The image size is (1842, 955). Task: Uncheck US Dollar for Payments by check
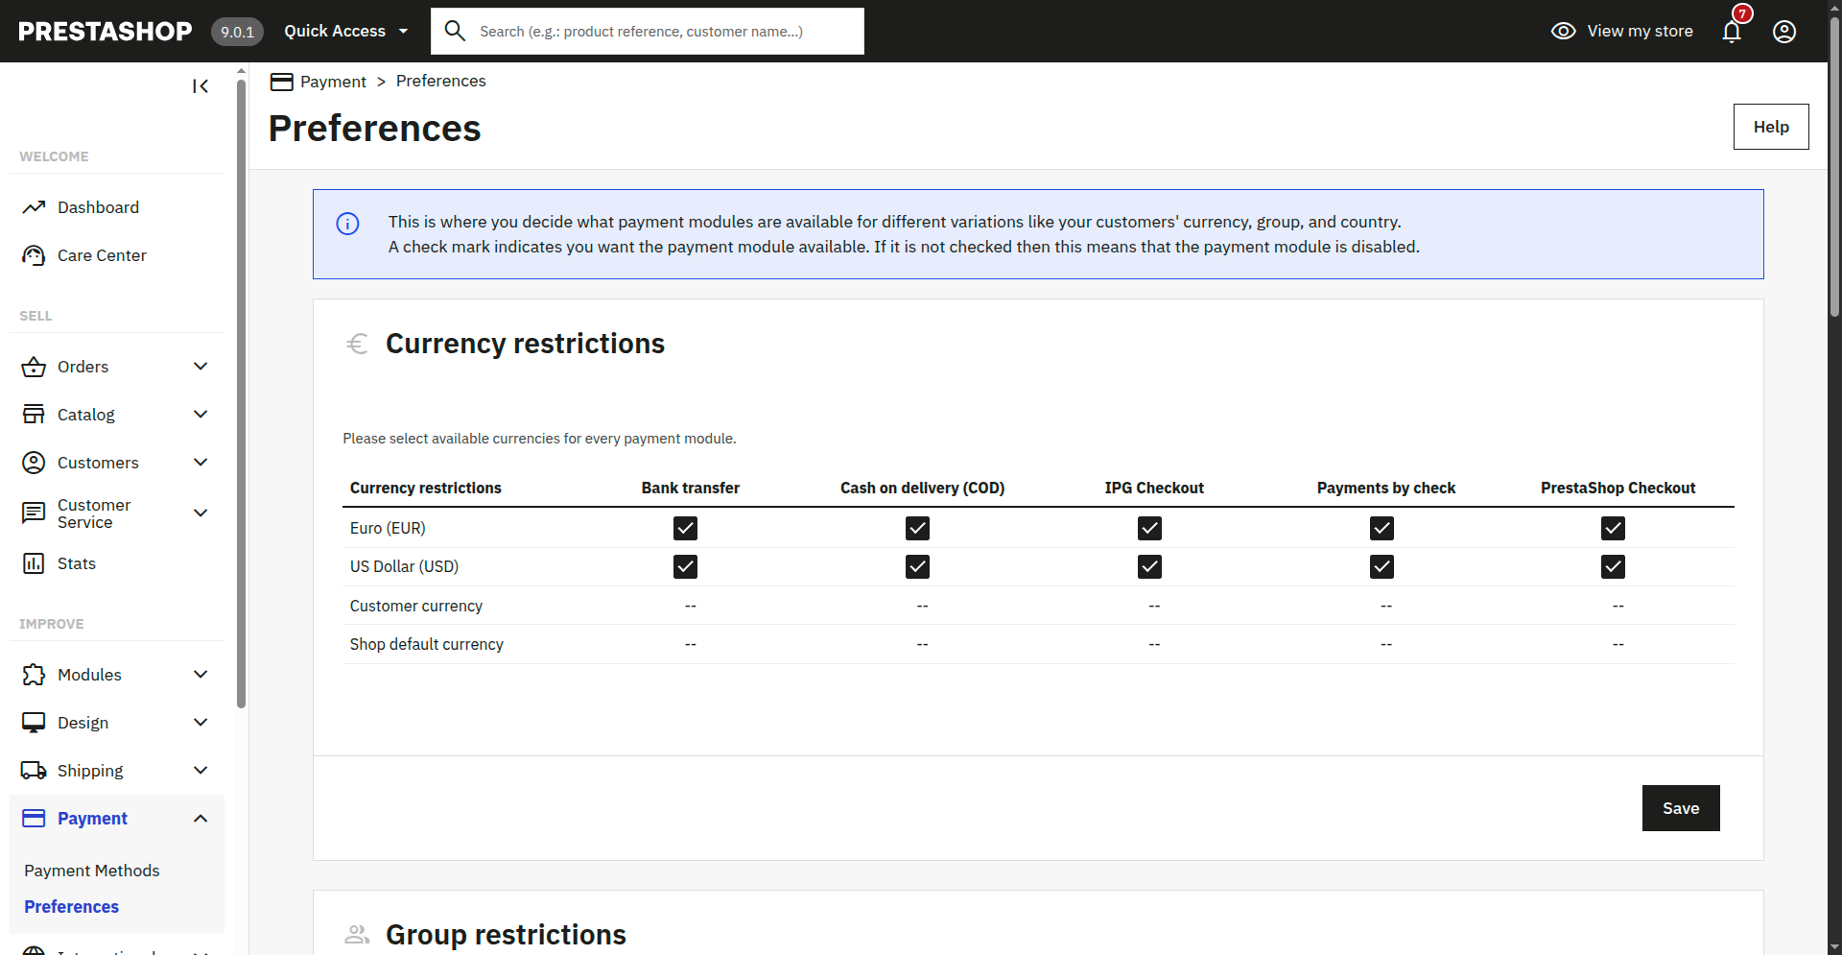[1381, 566]
